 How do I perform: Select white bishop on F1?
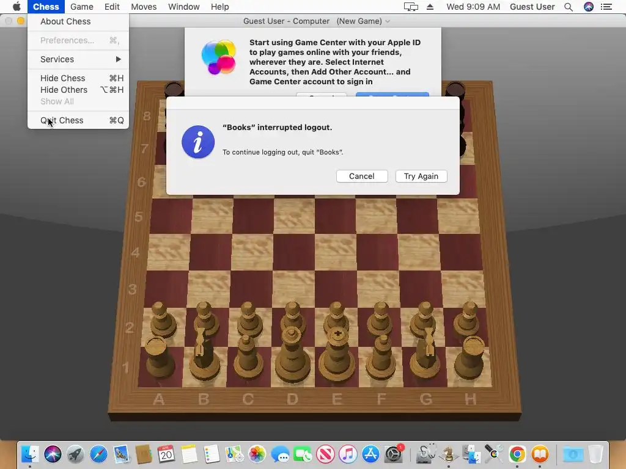tap(381, 357)
